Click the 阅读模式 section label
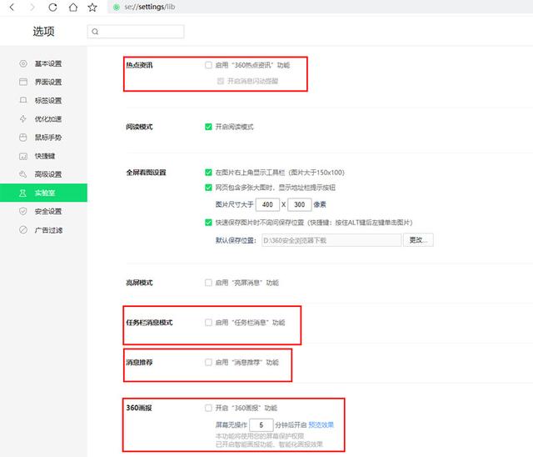The height and width of the screenshot is (457, 533). point(139,127)
